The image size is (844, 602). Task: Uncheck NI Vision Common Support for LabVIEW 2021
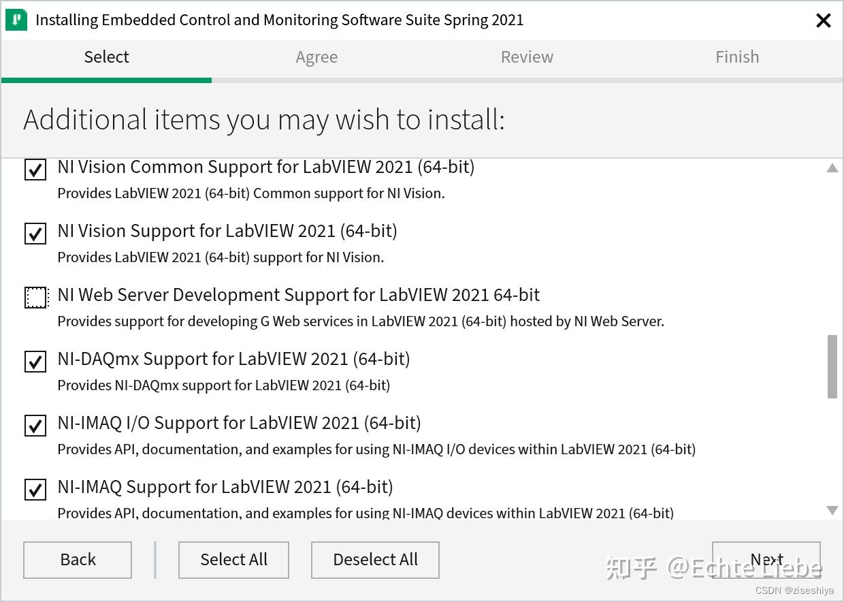pos(35,170)
